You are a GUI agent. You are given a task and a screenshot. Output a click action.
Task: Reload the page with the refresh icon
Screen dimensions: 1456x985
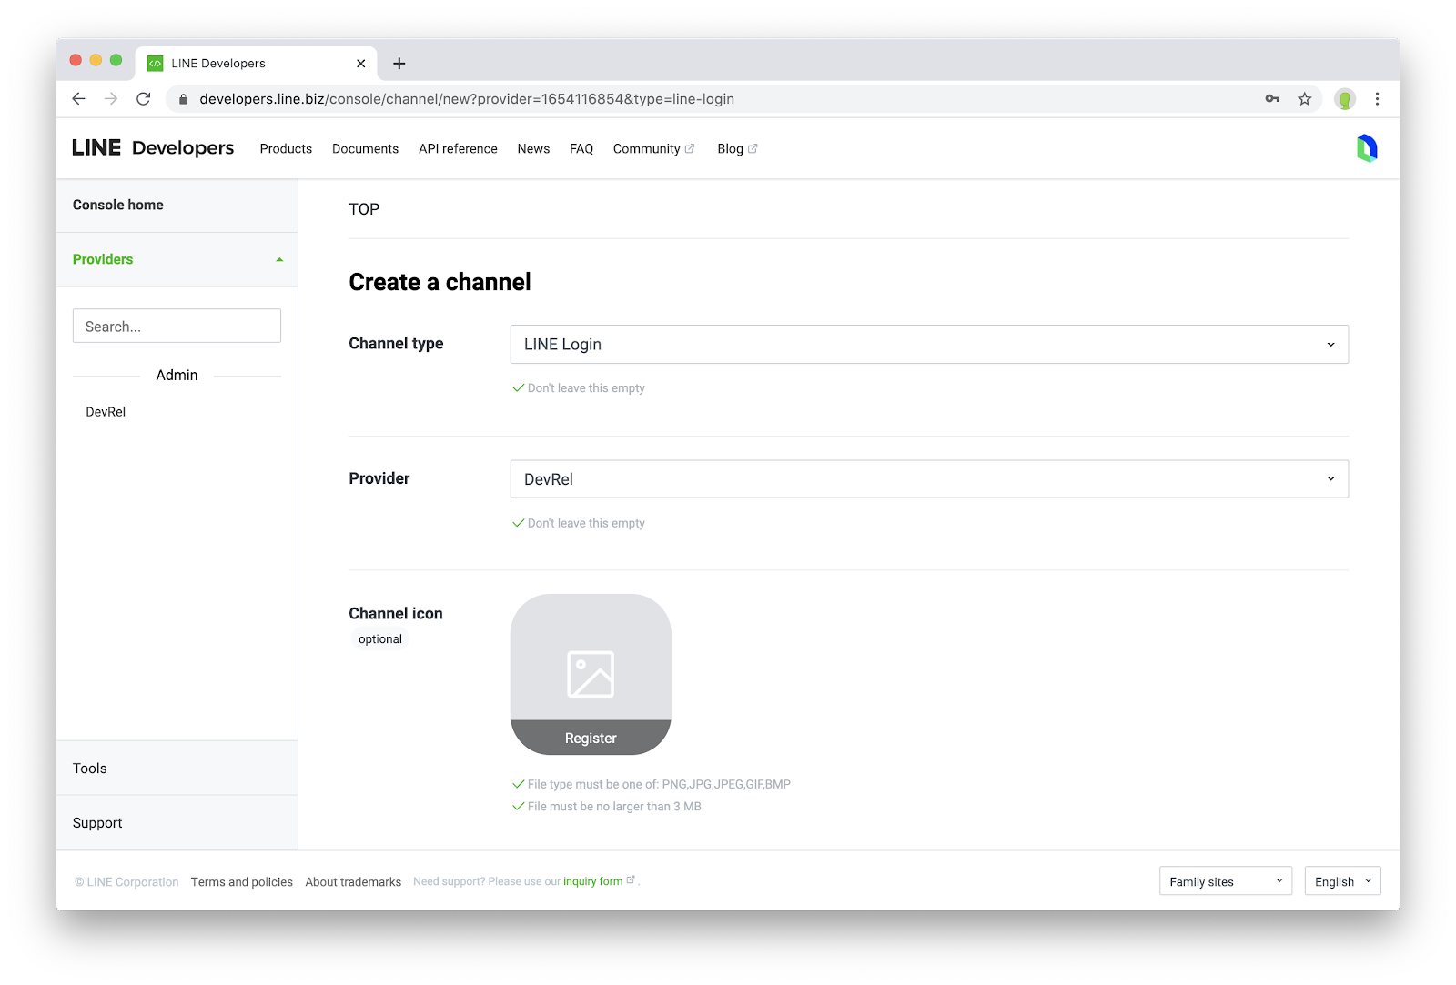coord(144,99)
